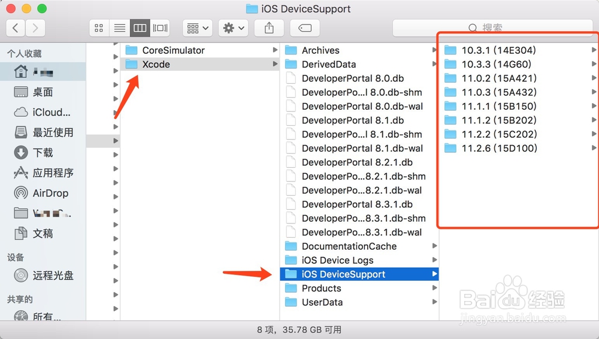
Task: Click the Share toolbar button
Action: (270, 28)
